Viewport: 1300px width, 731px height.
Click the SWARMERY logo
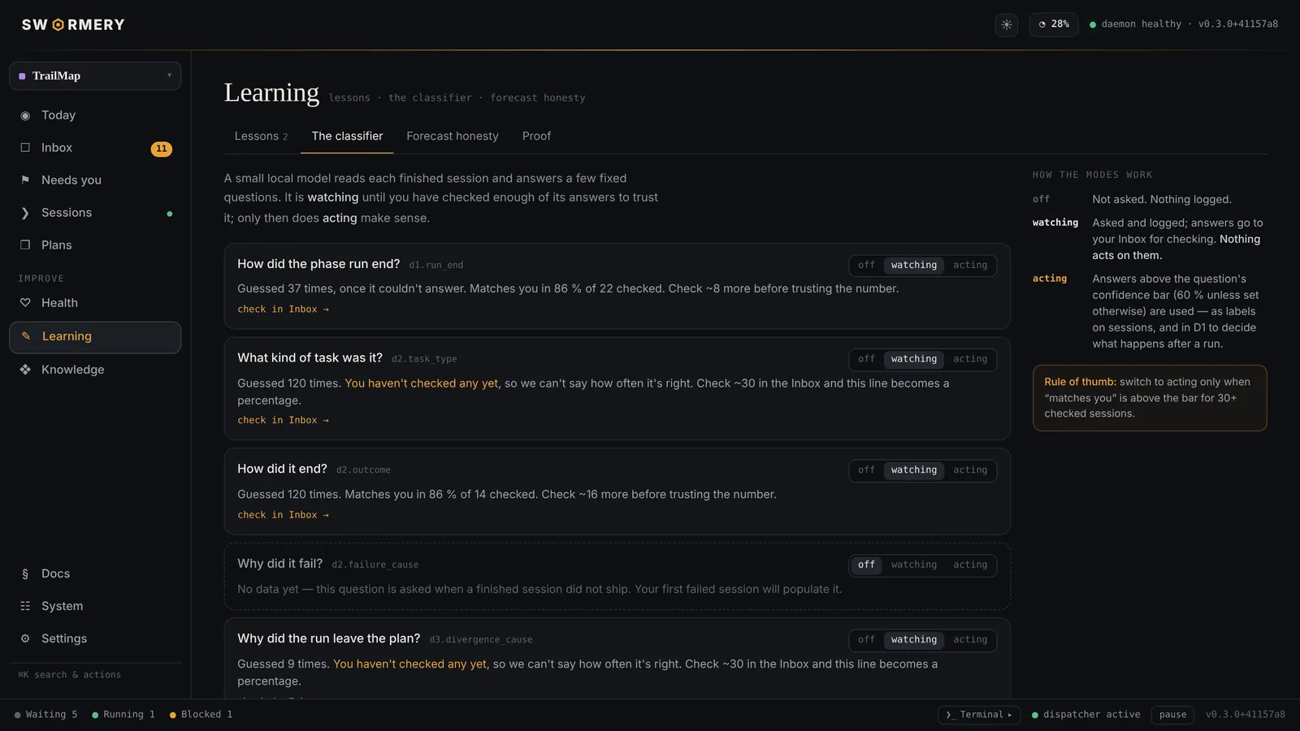73,24
